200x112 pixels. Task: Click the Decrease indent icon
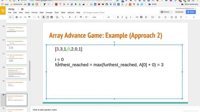pyautogui.click(x=172, y=17)
